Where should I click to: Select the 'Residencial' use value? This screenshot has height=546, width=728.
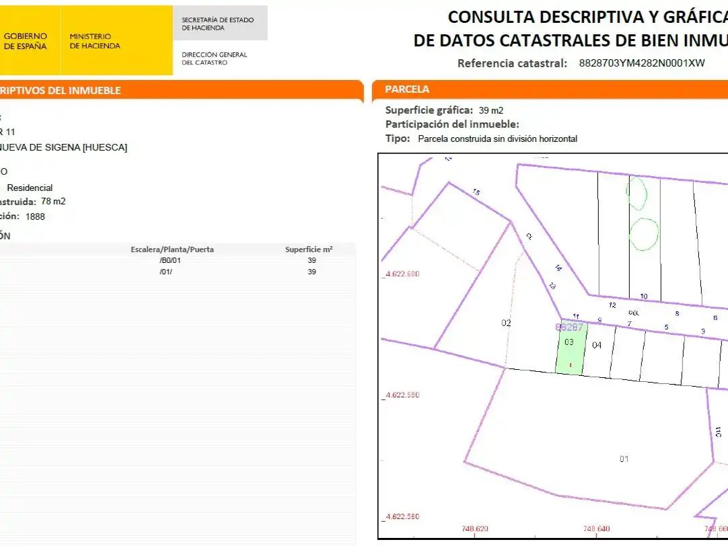click(30, 188)
